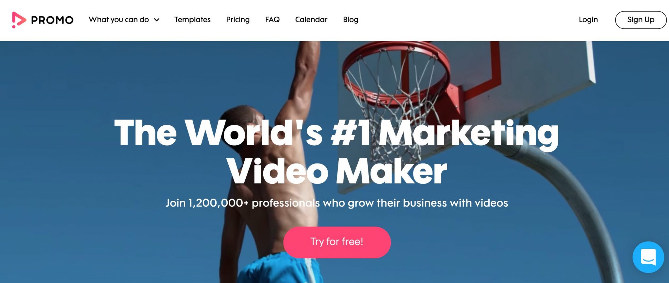Open the blue chat support bubble icon
669x283 pixels.
(648, 257)
